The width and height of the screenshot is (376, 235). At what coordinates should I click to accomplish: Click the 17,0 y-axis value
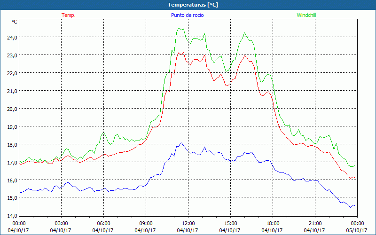(x=12, y=163)
